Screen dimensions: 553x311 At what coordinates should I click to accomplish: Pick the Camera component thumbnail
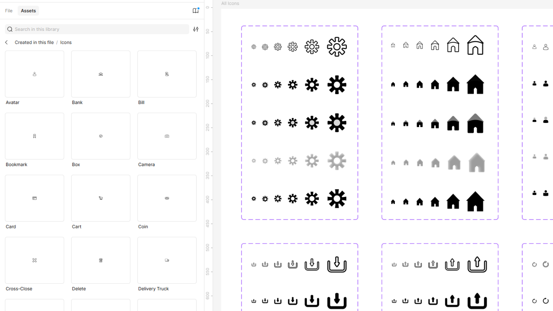click(167, 136)
